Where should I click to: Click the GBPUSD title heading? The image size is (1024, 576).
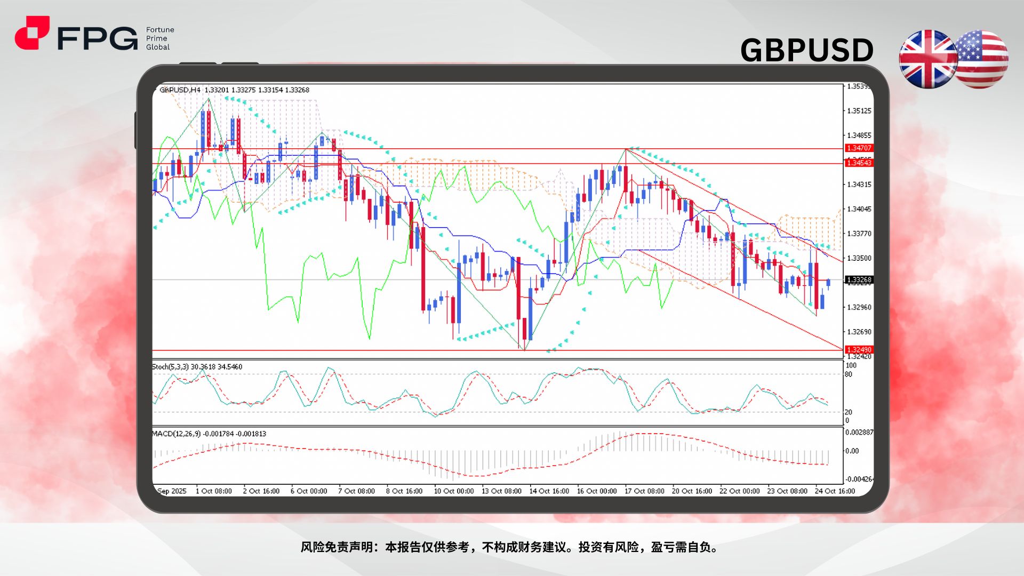[806, 51]
